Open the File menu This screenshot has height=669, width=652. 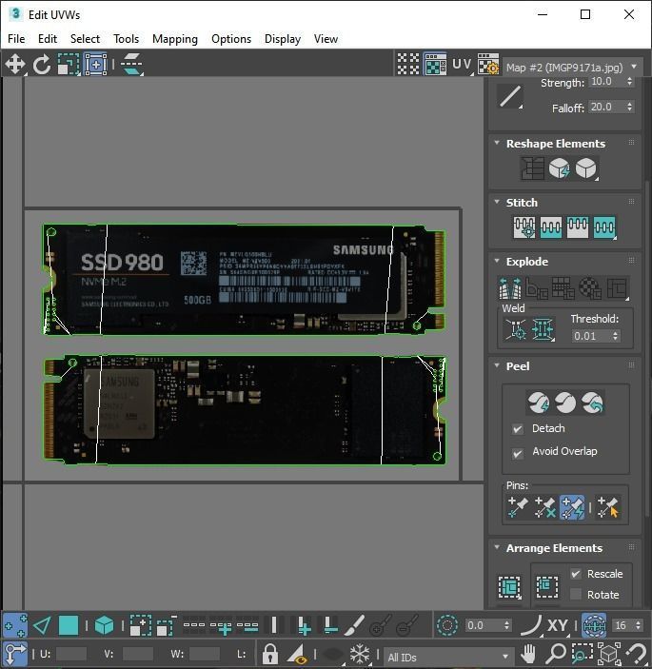pyautogui.click(x=16, y=39)
